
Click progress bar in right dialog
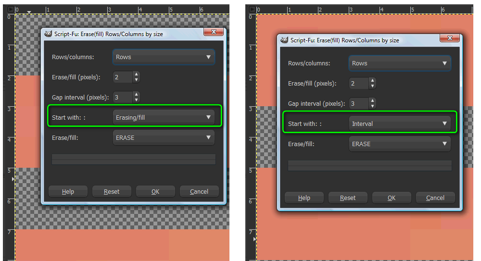(x=369, y=166)
